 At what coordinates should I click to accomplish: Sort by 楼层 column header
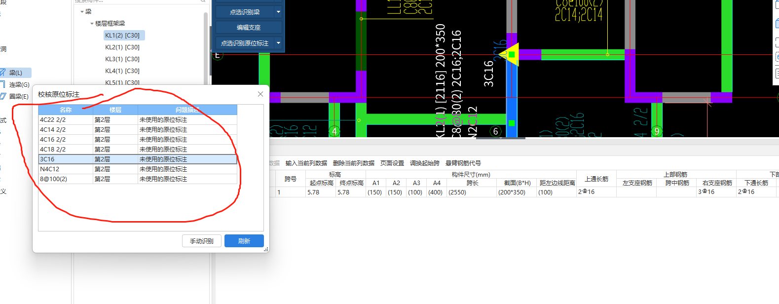click(x=115, y=110)
